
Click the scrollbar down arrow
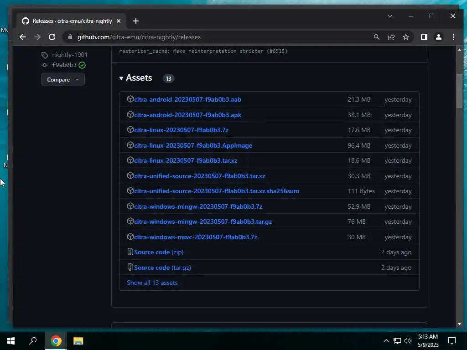coord(459,324)
